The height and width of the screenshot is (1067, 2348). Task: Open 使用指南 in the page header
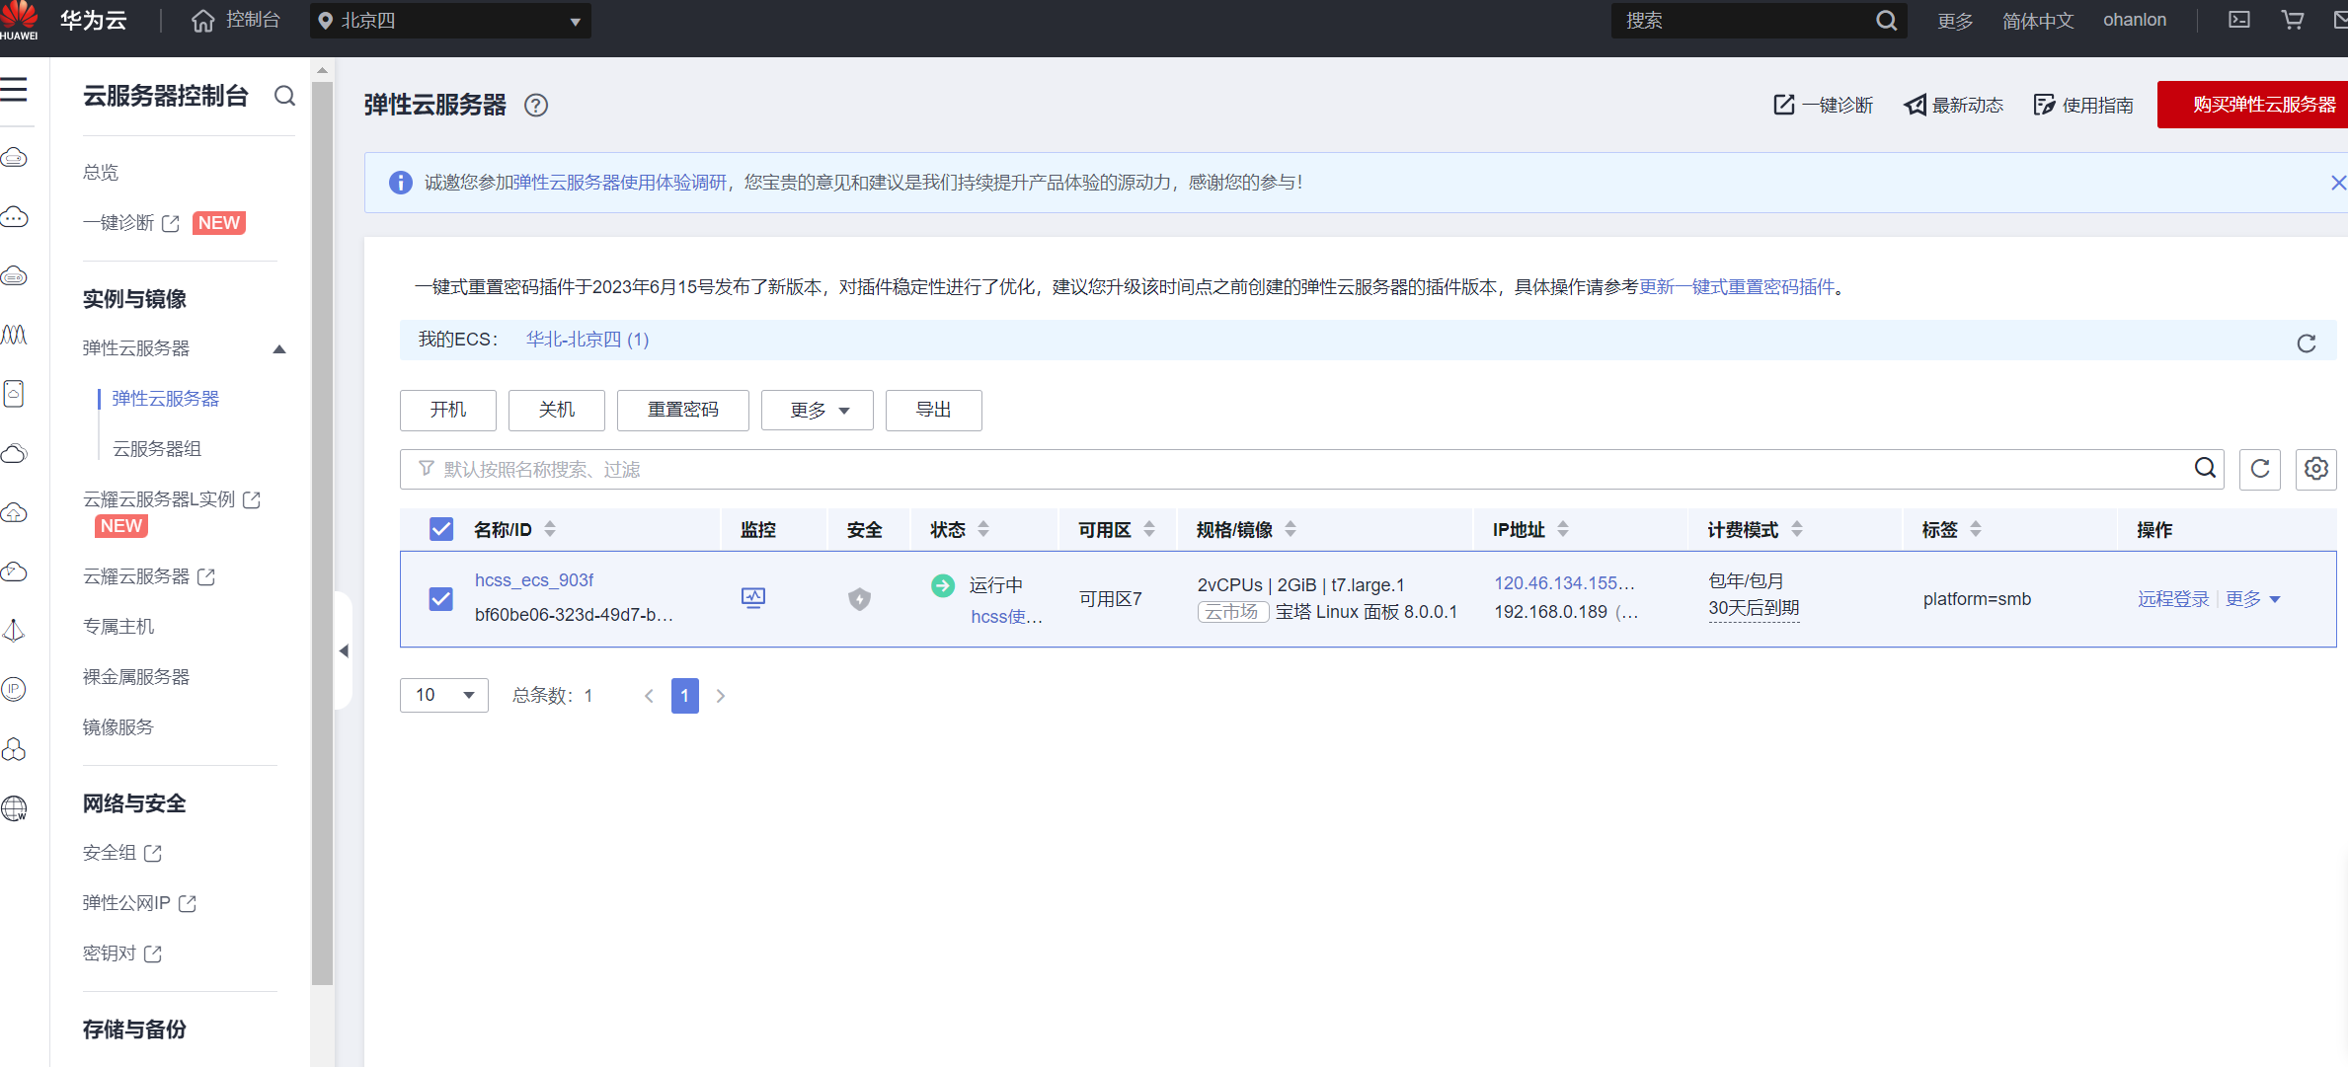click(x=2083, y=106)
